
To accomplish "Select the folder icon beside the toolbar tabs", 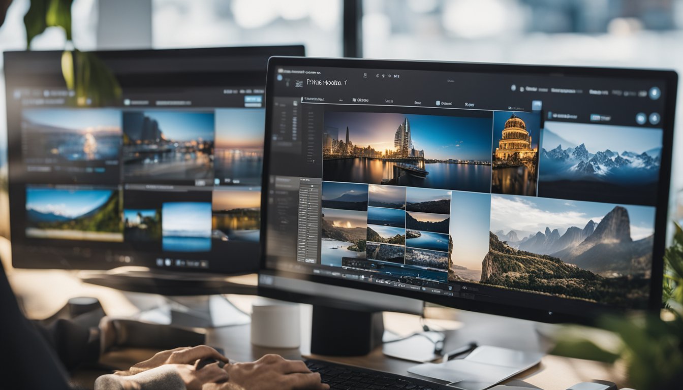I will coord(438,103).
